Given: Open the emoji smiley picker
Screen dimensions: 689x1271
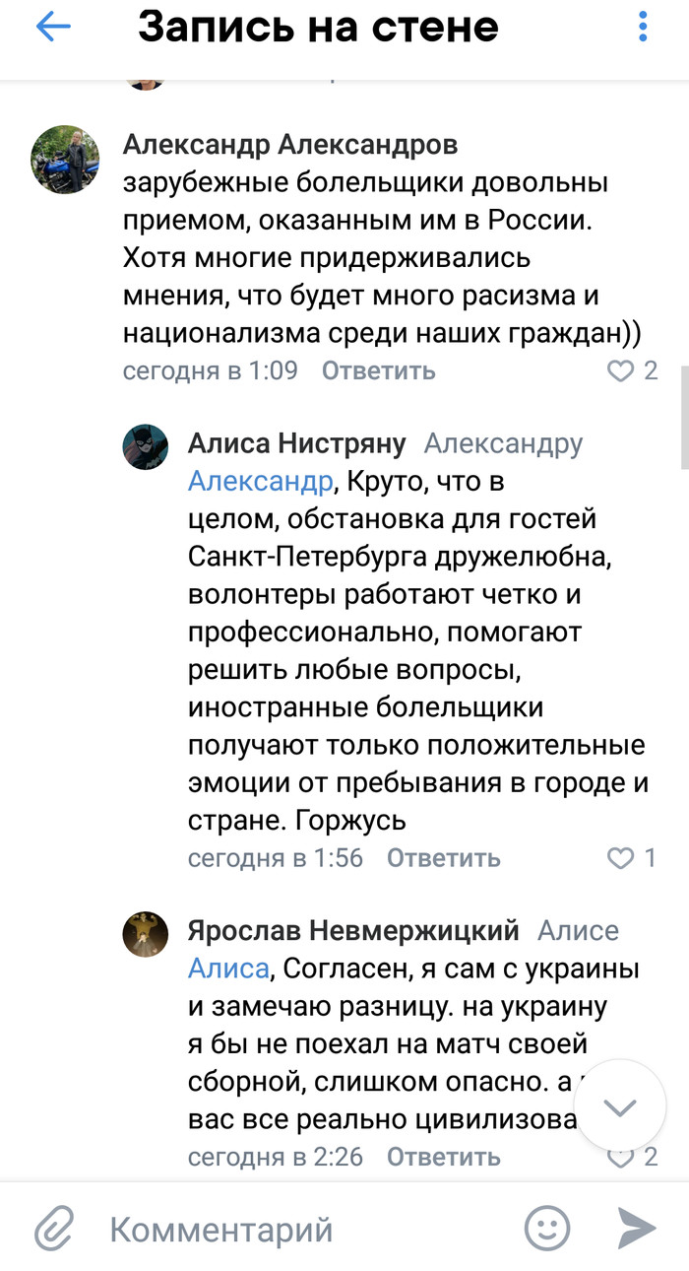Looking at the screenshot, I should point(547,1229).
